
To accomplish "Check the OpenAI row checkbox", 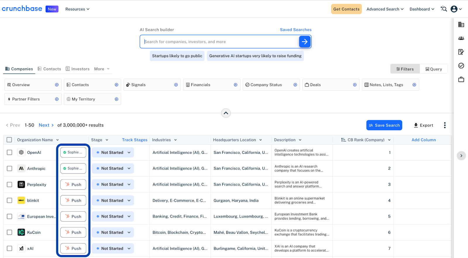I will pyautogui.click(x=10, y=152).
